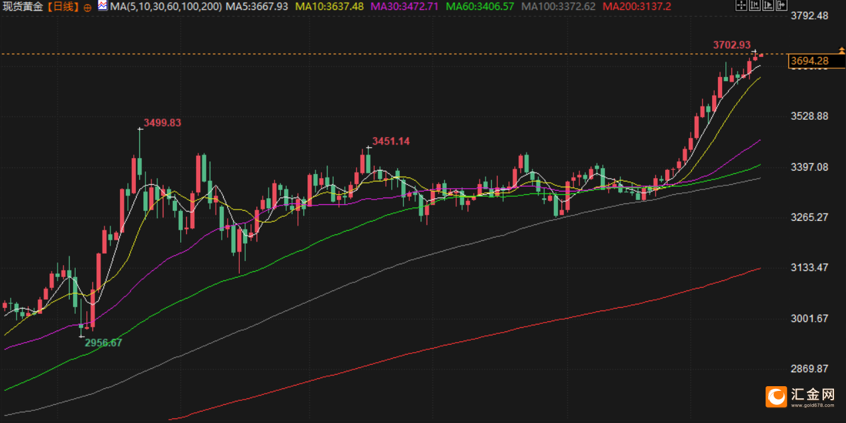The height and width of the screenshot is (423, 846).
Task: Click the 3792.48 axis value
Action: pyautogui.click(x=810, y=15)
